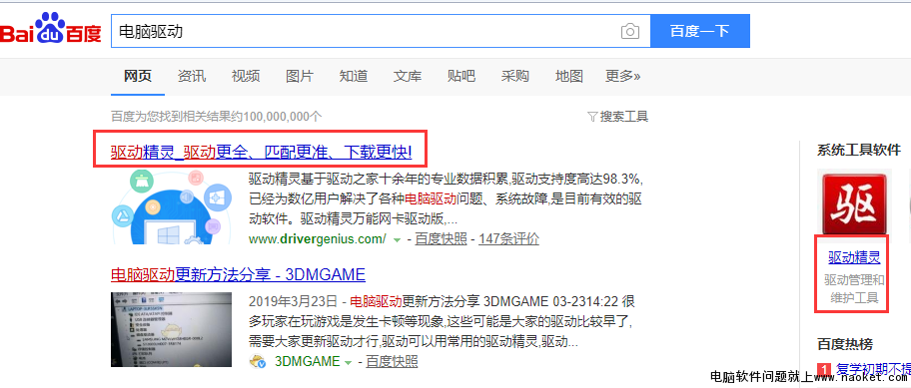Open the 知道 tab
The width and height of the screenshot is (911, 388).
(354, 76)
